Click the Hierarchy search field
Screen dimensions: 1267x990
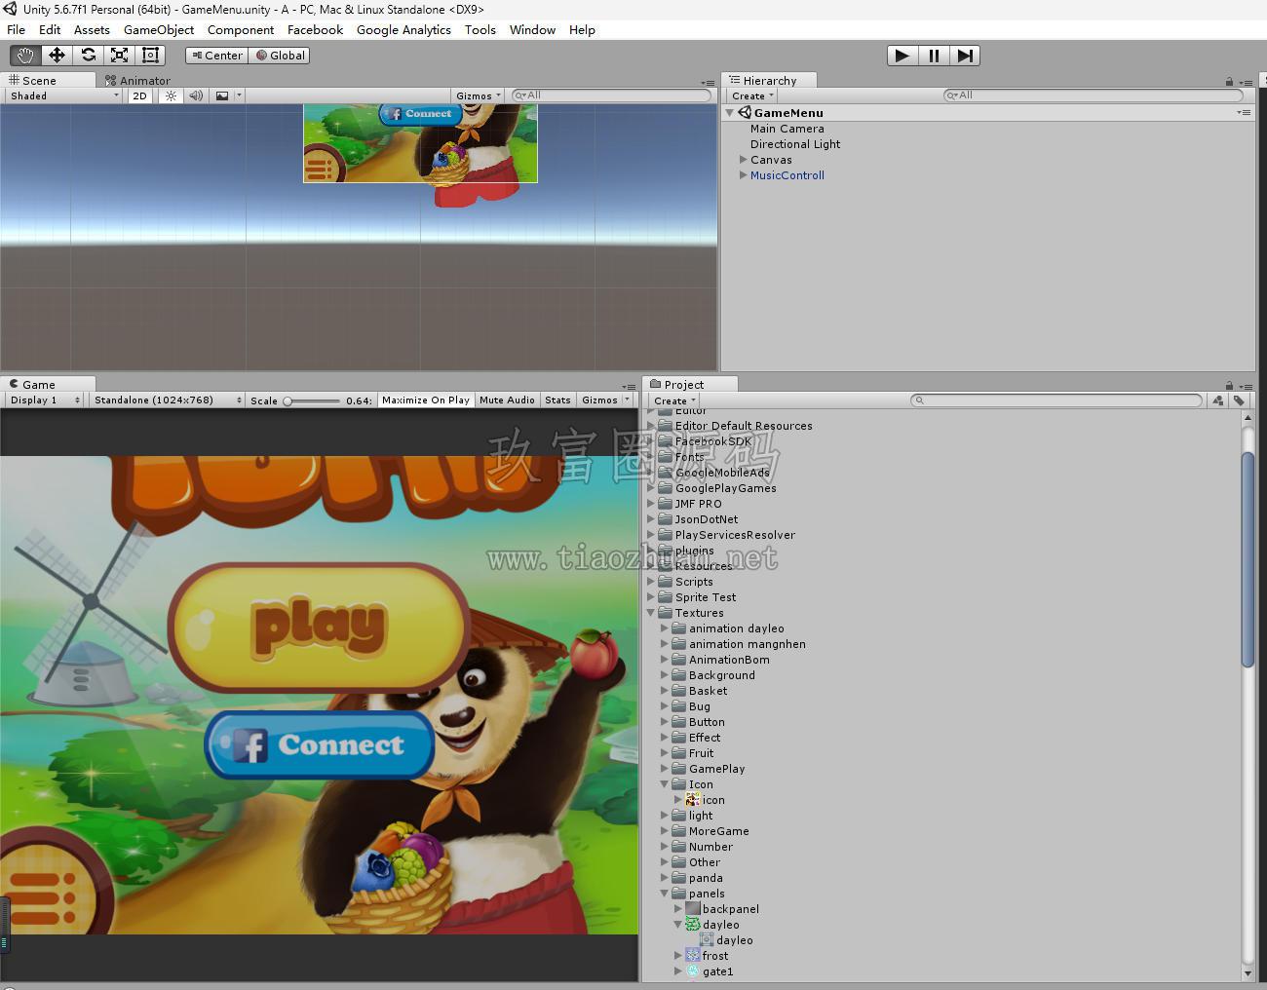click(1094, 95)
